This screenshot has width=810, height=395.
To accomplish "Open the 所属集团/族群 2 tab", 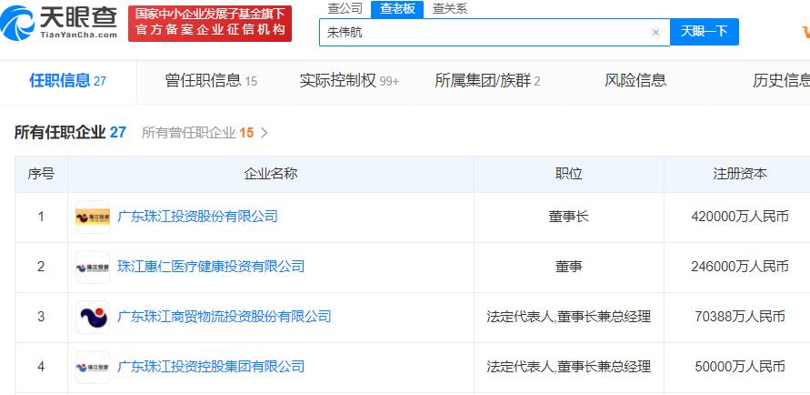I will (x=487, y=81).
